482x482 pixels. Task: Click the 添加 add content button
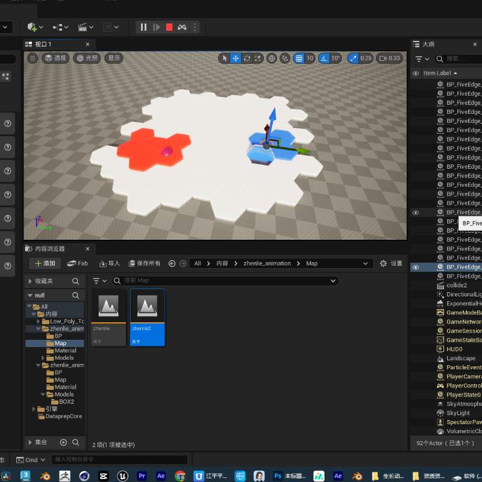coord(45,263)
